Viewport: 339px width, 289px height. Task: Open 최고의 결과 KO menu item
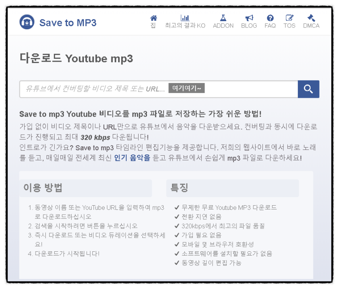click(x=185, y=25)
